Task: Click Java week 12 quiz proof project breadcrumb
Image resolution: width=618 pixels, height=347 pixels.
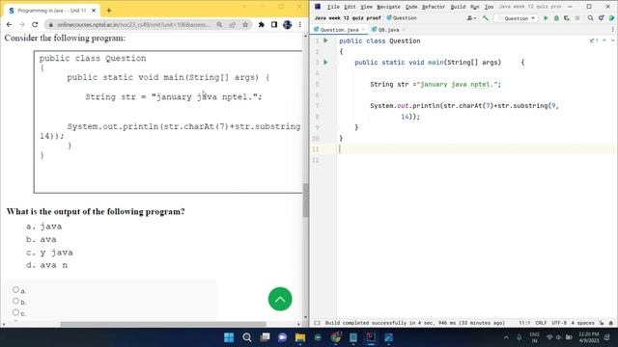Action: [348, 17]
